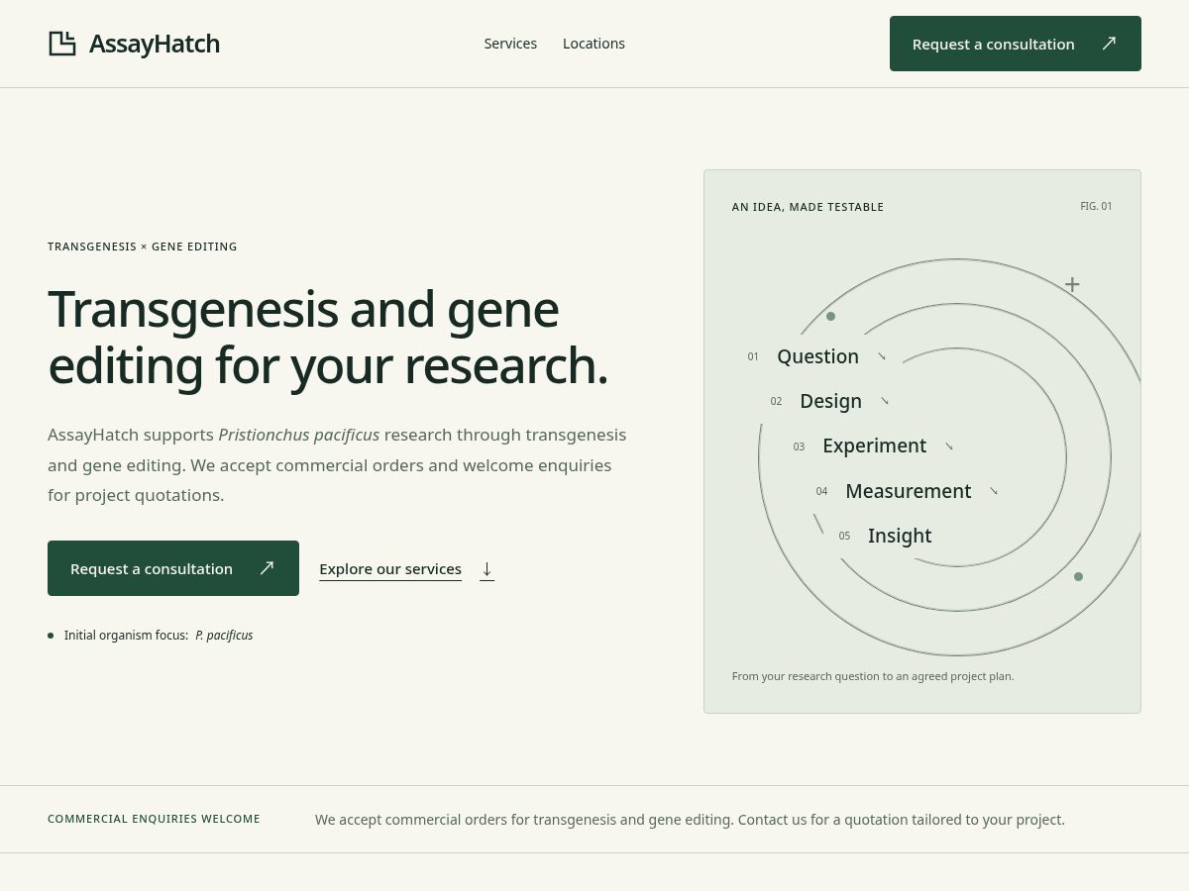Click 'Initial organism focus:' label
The image size is (1189, 891).
[x=126, y=636]
